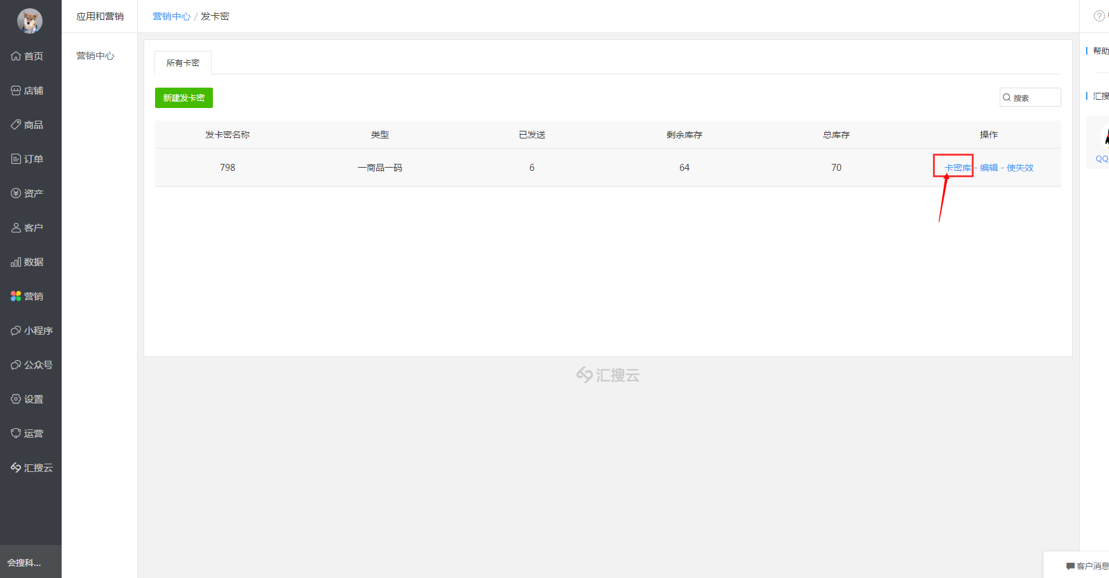Open the 卡密库 link for 798
Image resolution: width=1109 pixels, height=578 pixels.
(x=958, y=168)
